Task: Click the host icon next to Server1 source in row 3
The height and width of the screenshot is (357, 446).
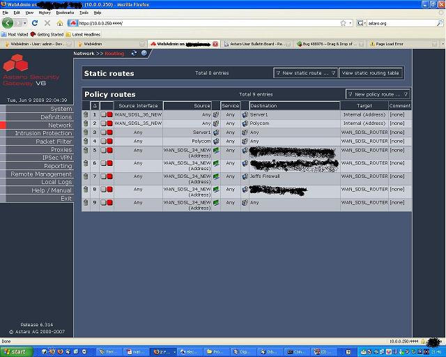Action: pos(216,132)
